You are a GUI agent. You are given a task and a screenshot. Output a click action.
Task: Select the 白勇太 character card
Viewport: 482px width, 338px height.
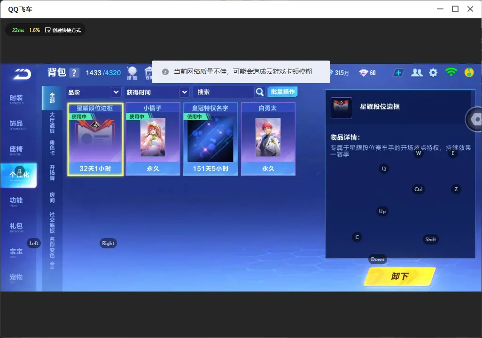tap(268, 139)
